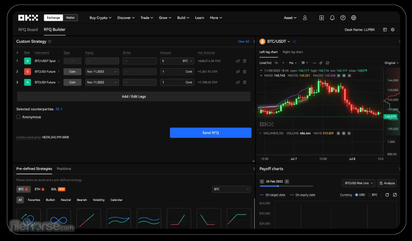Toggle side of leg 1 Buy badge
This screenshot has height=241, width=412.
click(x=28, y=61)
